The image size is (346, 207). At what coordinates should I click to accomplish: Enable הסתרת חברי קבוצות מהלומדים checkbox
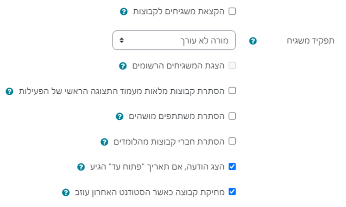point(232,141)
